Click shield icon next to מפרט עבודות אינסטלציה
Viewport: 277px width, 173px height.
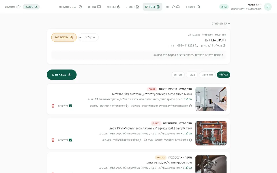point(190,140)
